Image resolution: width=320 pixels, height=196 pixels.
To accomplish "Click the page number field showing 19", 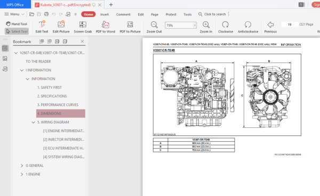I will click(x=290, y=24).
